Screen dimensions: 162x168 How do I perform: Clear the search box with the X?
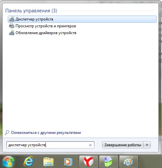(90, 145)
